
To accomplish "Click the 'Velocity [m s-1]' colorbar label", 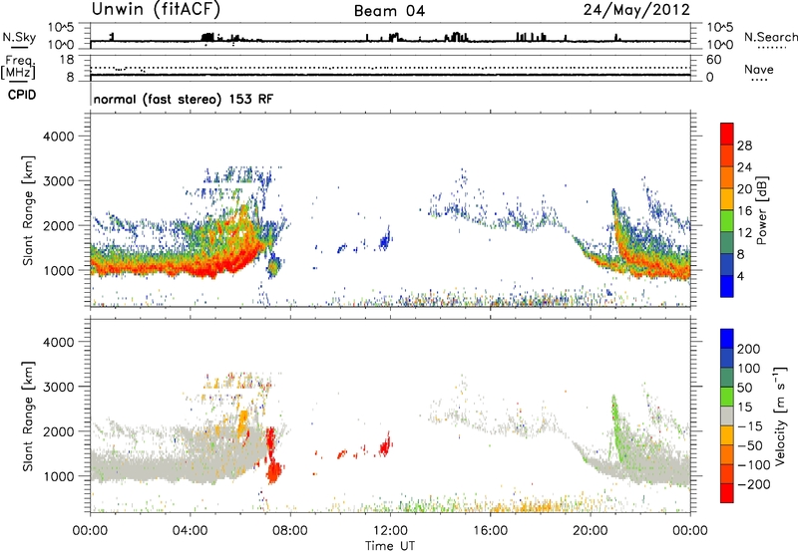I will point(780,415).
